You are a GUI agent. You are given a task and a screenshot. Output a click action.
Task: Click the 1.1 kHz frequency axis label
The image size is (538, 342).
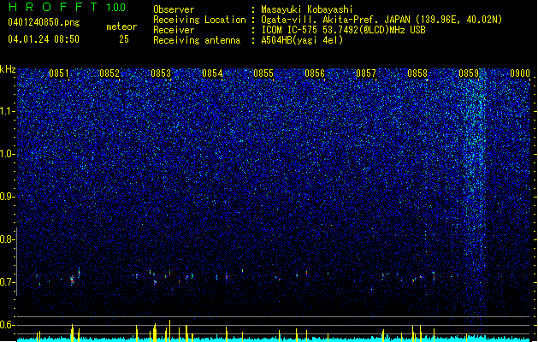pos(7,111)
